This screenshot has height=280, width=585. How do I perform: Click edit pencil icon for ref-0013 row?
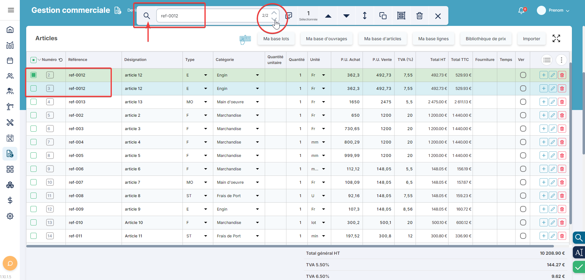553,102
